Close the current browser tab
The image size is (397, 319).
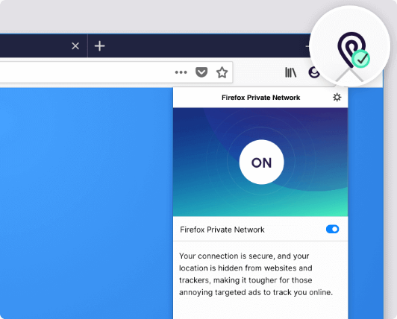click(75, 46)
